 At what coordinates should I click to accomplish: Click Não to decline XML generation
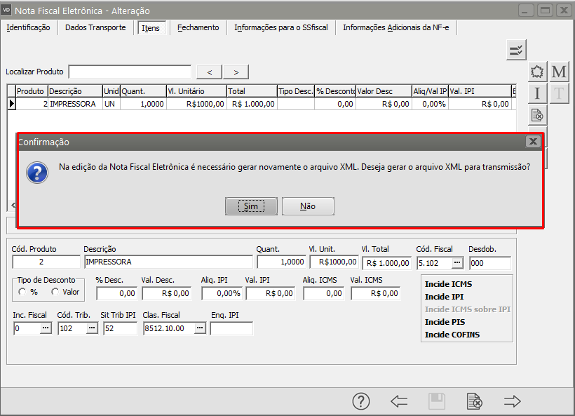[x=308, y=206]
